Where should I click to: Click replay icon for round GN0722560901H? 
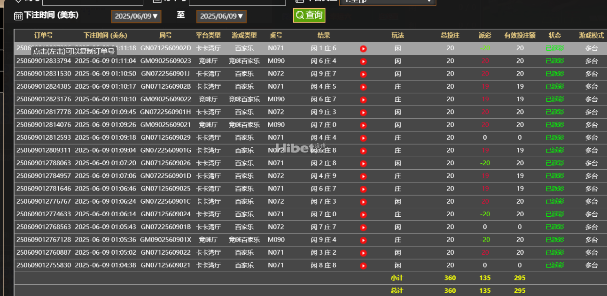pos(363,113)
